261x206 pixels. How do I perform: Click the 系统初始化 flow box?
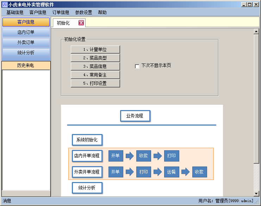click(x=87, y=140)
